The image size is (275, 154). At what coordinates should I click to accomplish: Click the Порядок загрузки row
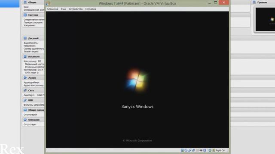(33, 23)
